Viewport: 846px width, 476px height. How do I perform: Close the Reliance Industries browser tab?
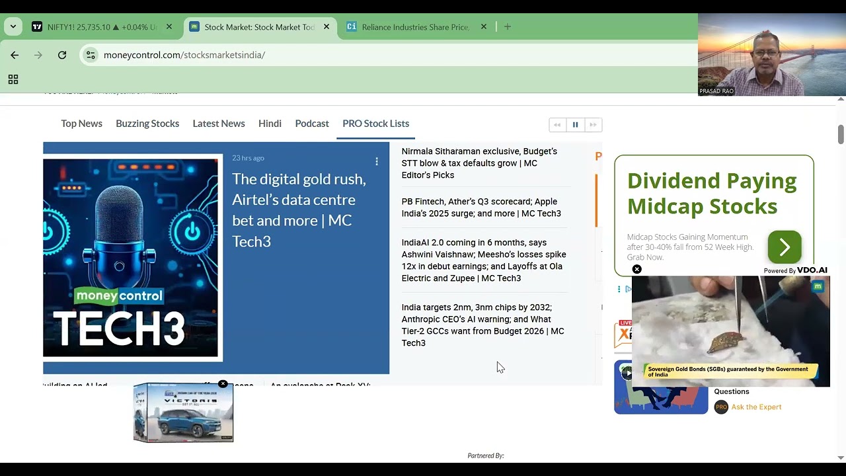pyautogui.click(x=484, y=27)
